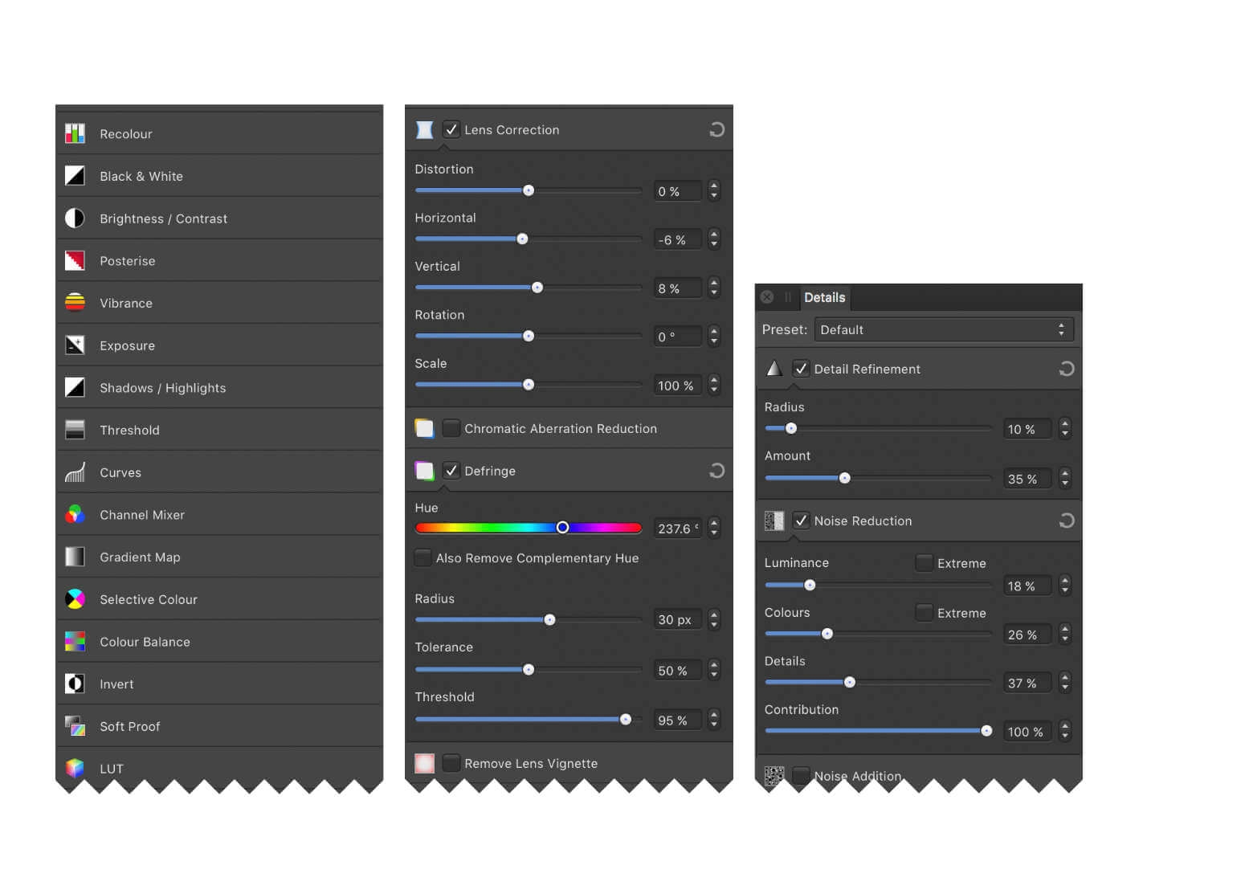Enable Extreme for Luminance
Viewport: 1241px width, 894px height.
(x=925, y=563)
